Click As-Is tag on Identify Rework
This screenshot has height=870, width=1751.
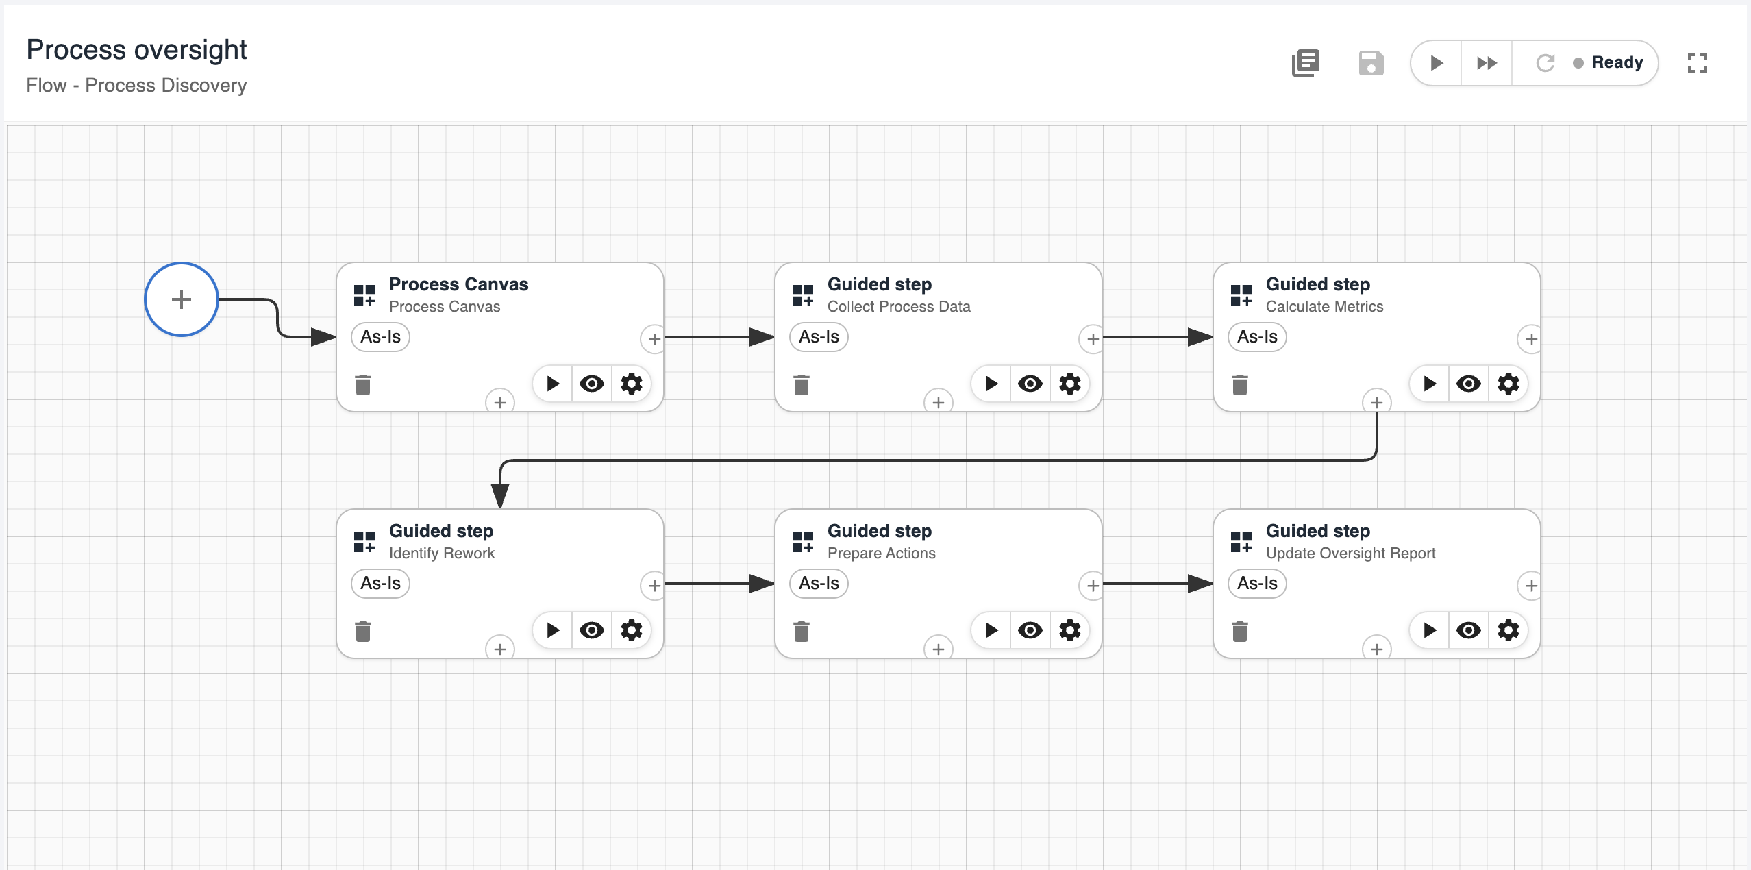click(x=381, y=584)
